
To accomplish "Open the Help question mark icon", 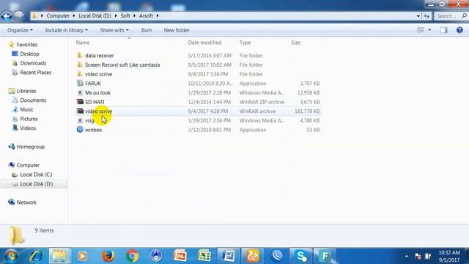I will click(x=459, y=30).
